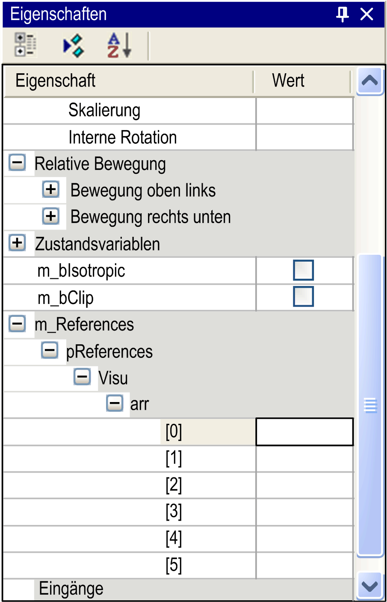Expand Bewegung rechts unten node

tap(51, 216)
